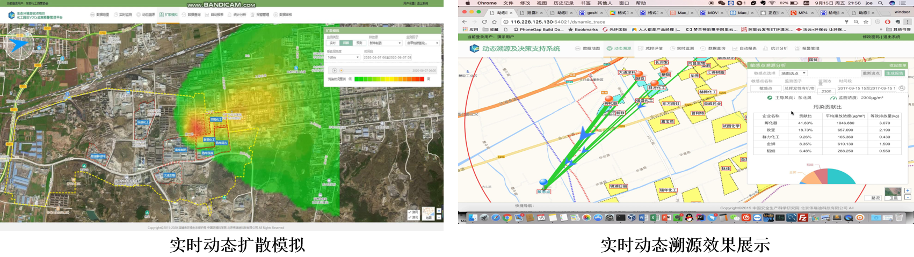Screen dimensions: 914x257
Task: Open 数据地图 in the right tracing system nav
Action: (587, 48)
